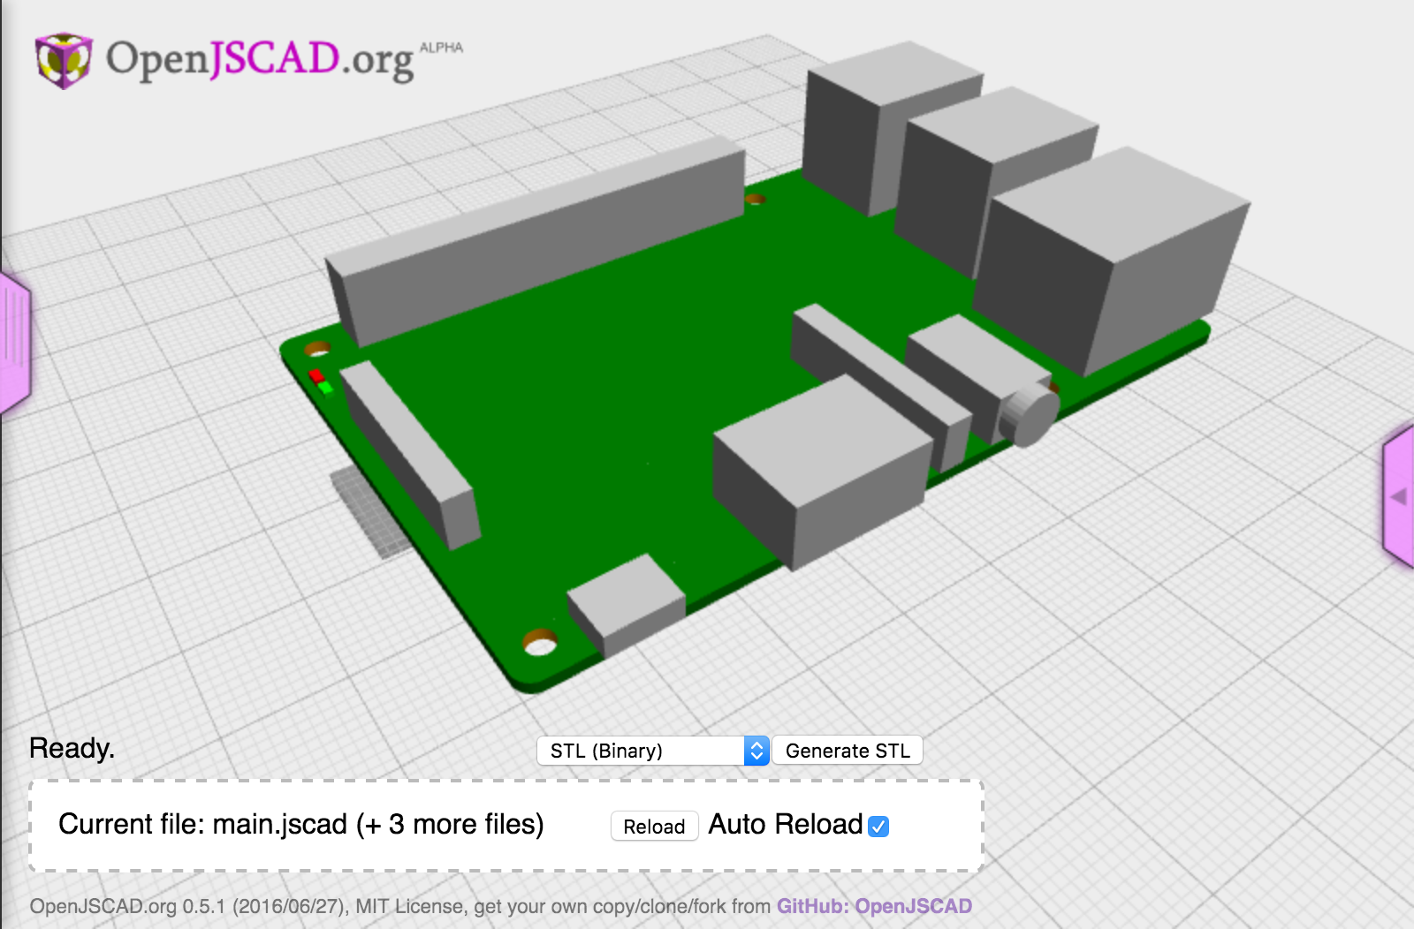
Task: Click the red LED on the board
Action: tap(315, 376)
